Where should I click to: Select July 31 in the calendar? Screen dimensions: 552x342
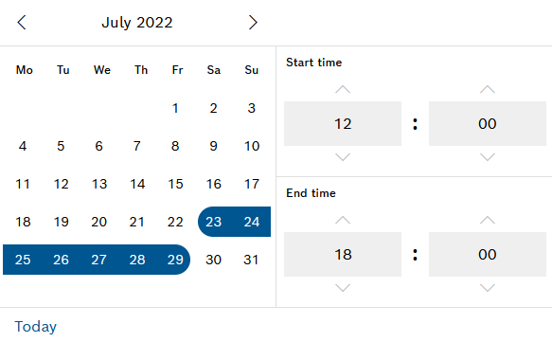[x=251, y=260]
